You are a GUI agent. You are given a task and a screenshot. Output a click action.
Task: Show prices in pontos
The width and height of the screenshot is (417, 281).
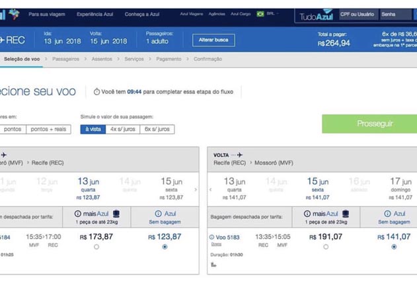click(x=13, y=130)
